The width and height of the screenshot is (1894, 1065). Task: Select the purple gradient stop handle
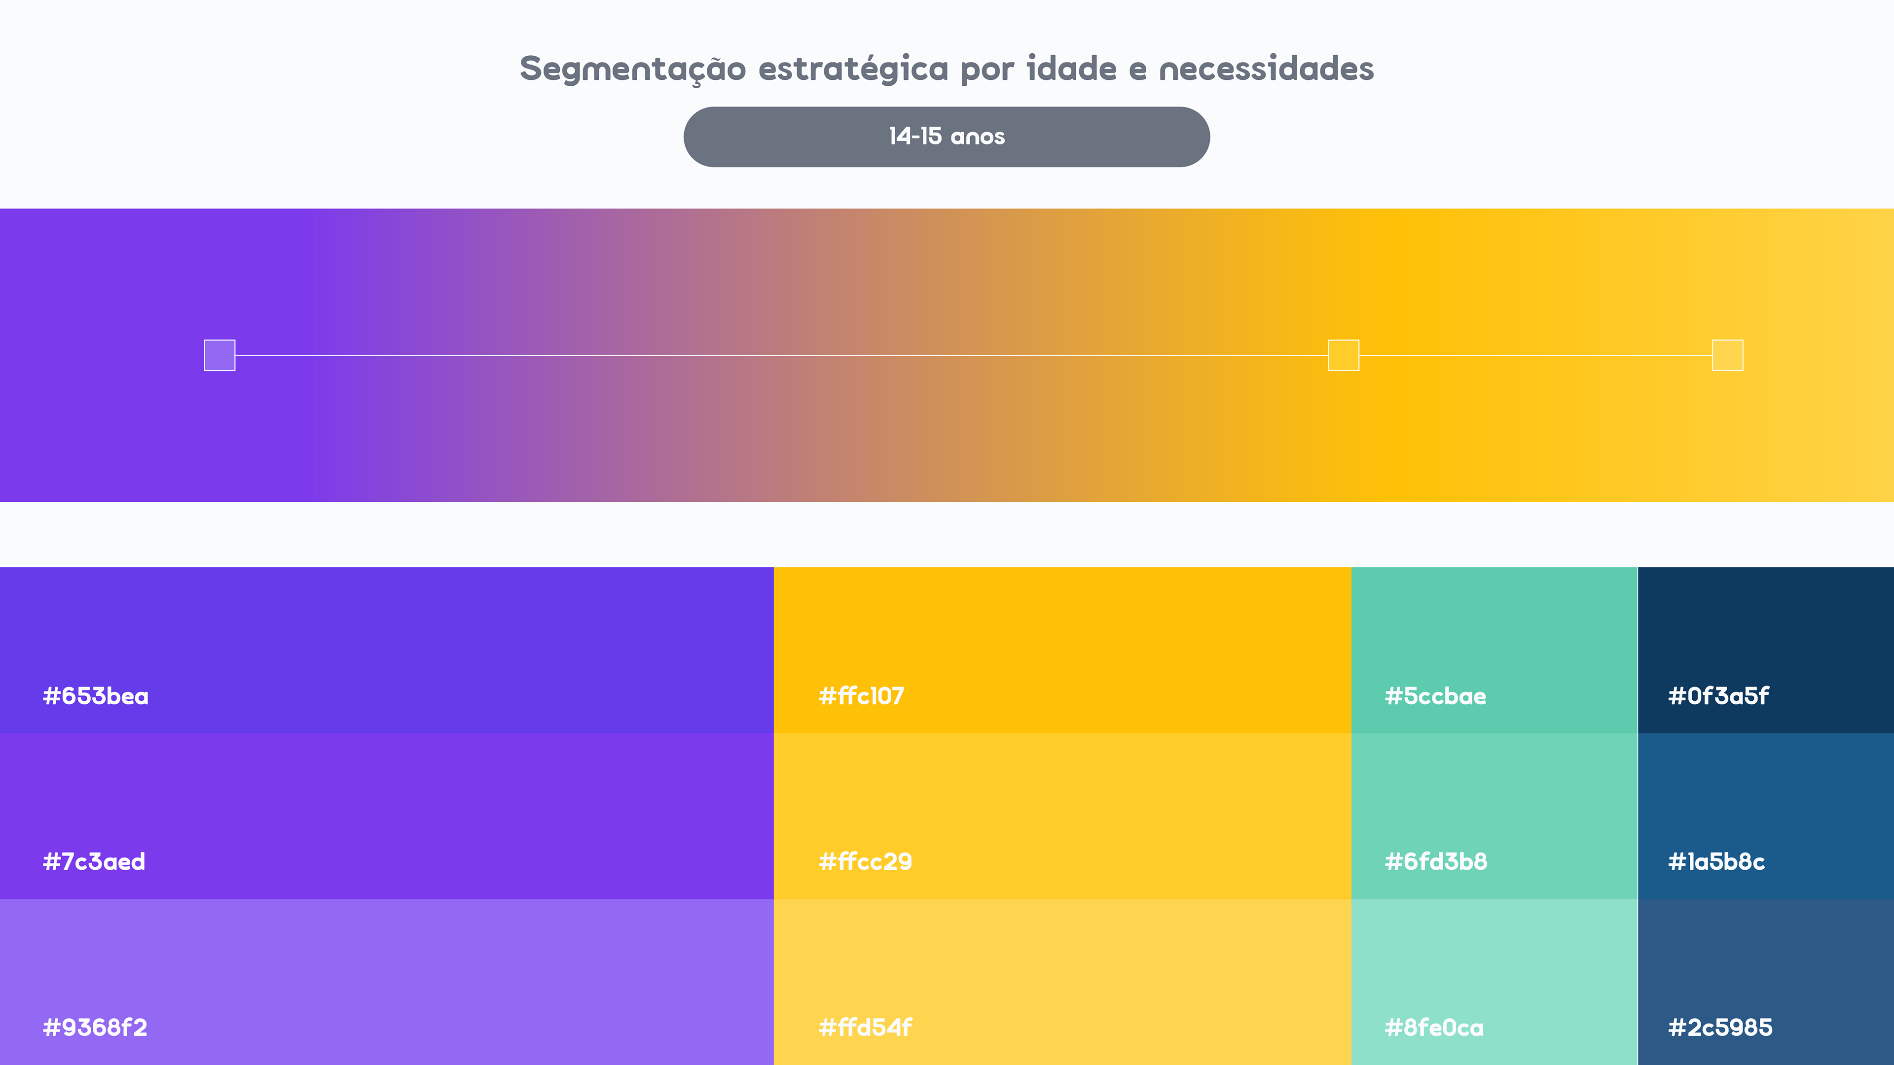(x=219, y=355)
